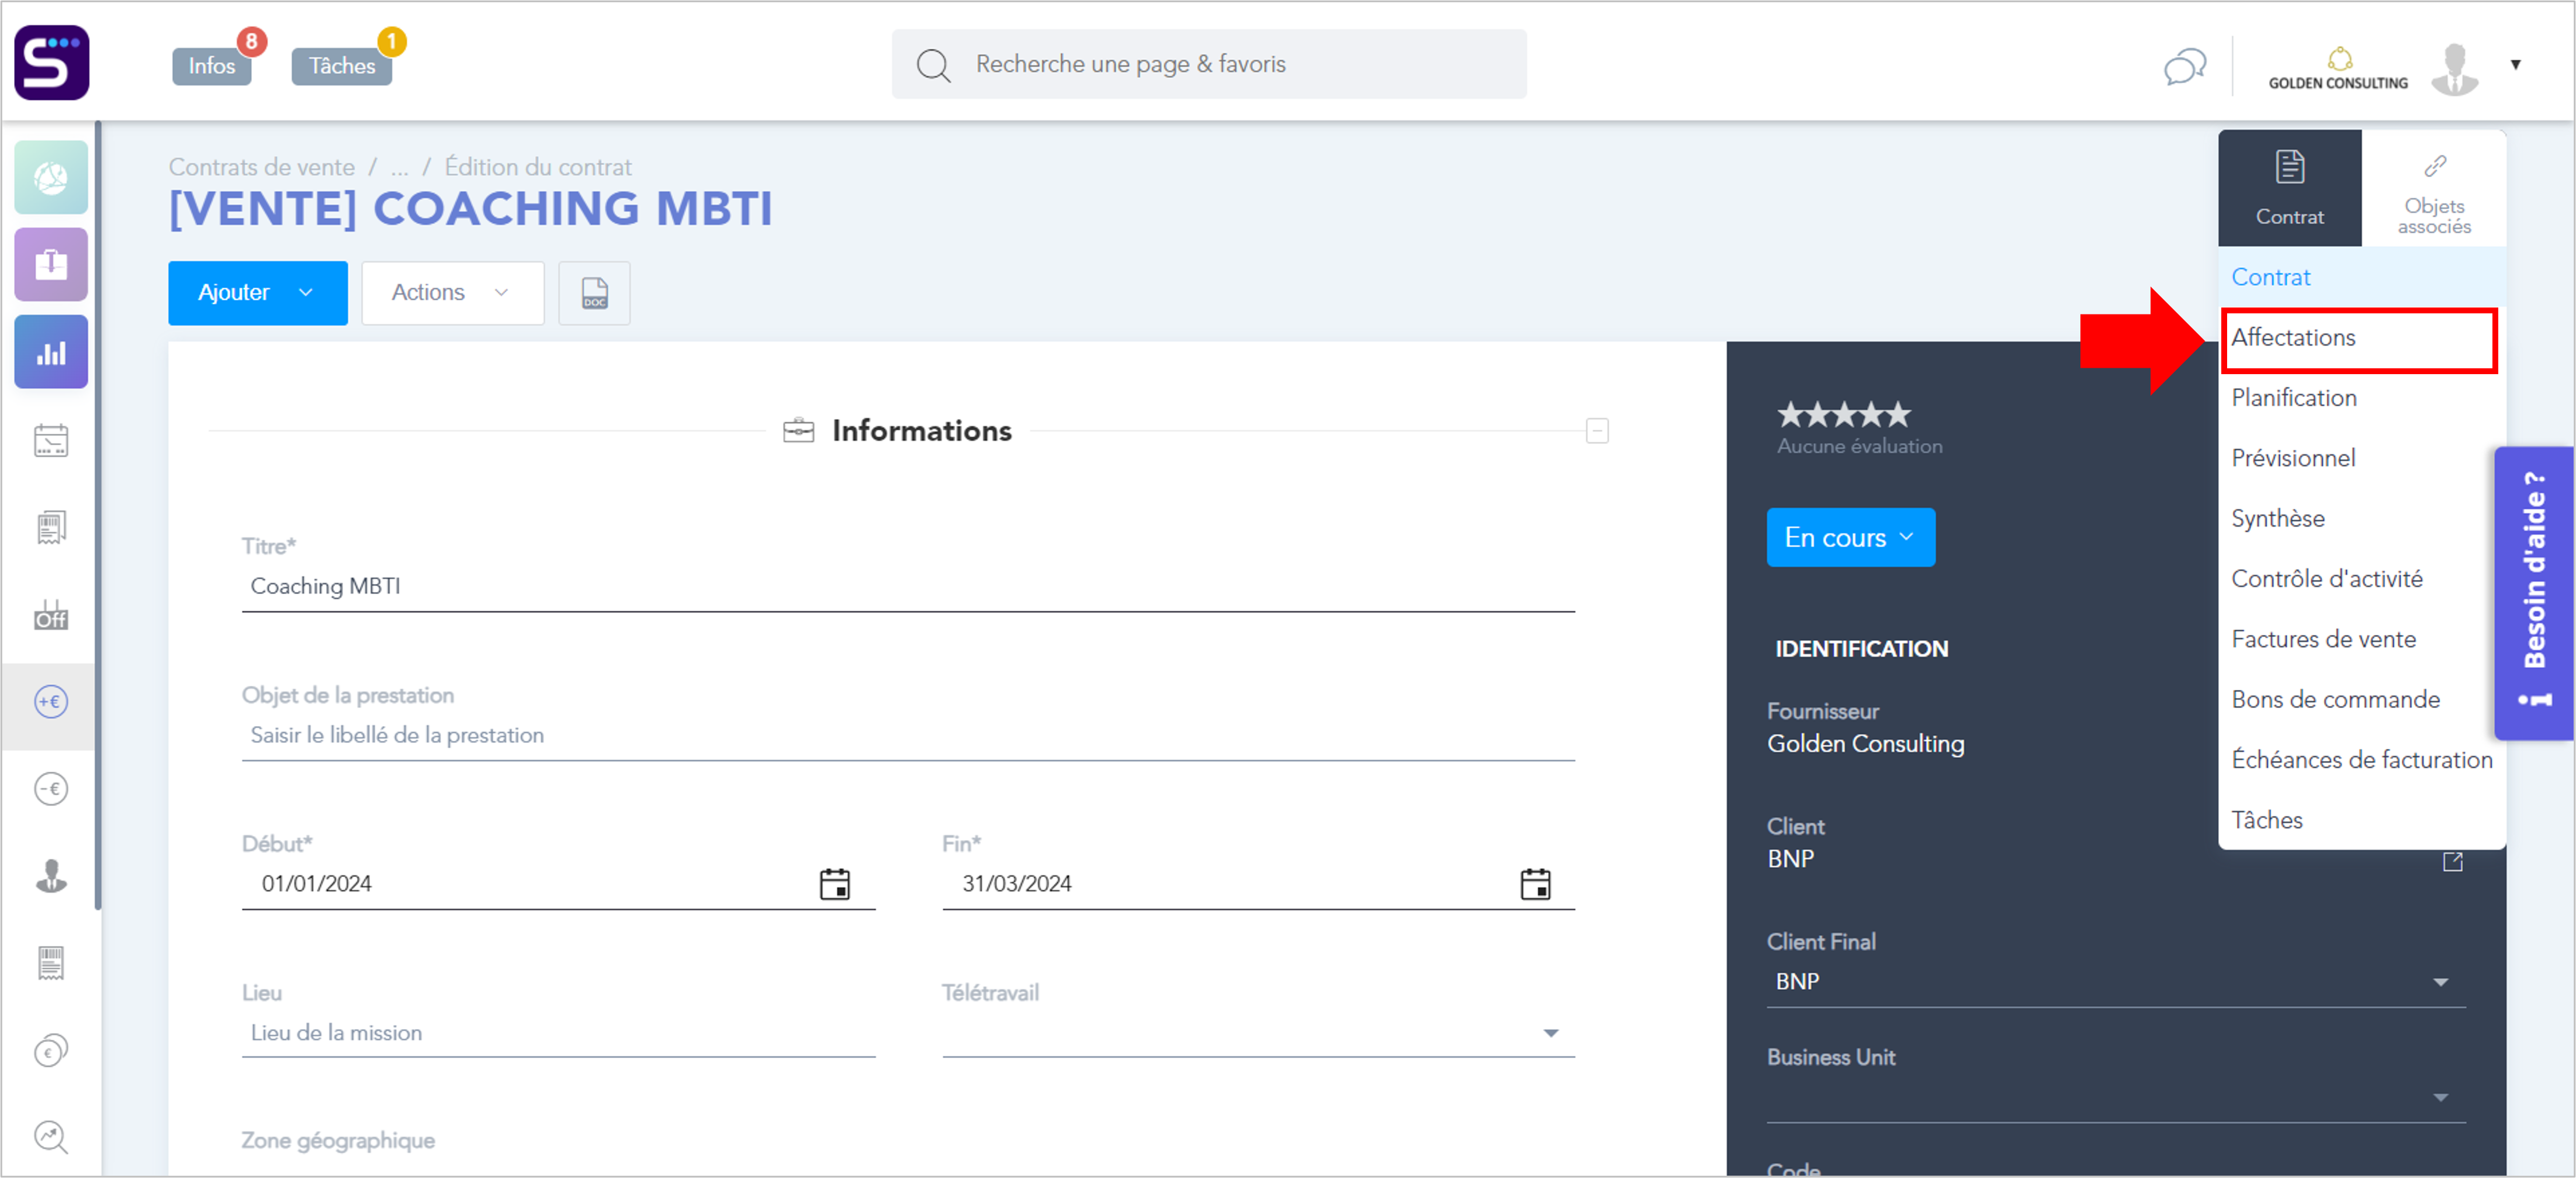2576x1178 pixels.
Task: Open the +€ sales sidebar icon
Action: pos(51,702)
